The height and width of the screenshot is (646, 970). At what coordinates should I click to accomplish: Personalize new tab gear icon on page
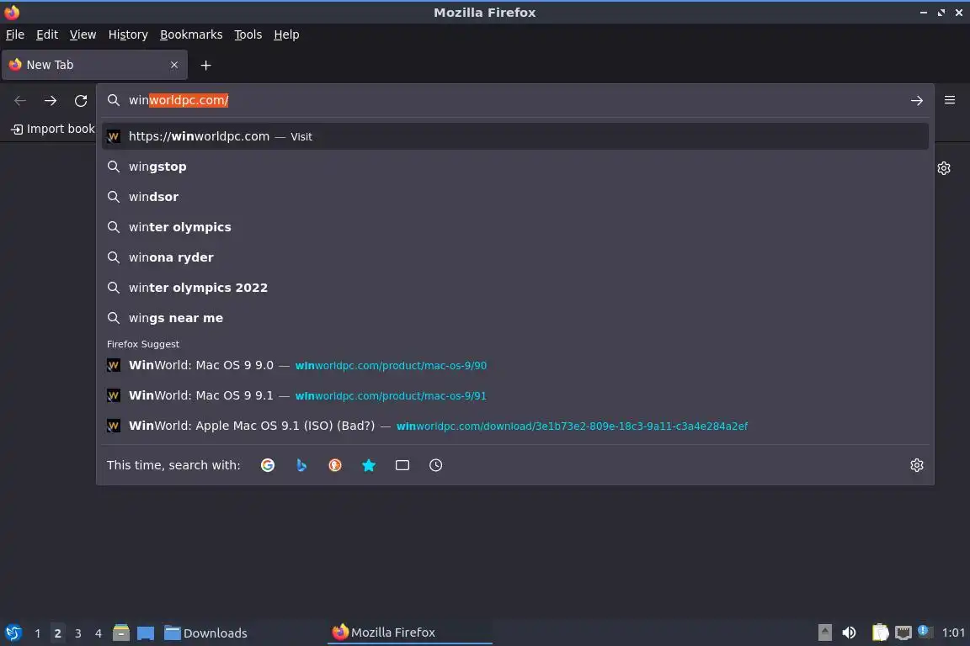pyautogui.click(x=943, y=168)
